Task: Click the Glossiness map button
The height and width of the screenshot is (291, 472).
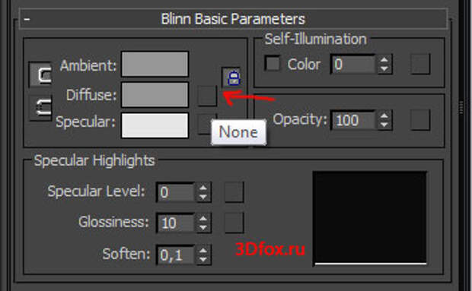Action: 234,223
